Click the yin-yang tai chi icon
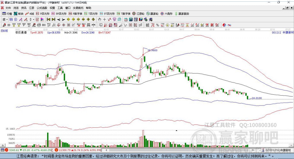This screenshot has height=159, width=294. point(224,25)
